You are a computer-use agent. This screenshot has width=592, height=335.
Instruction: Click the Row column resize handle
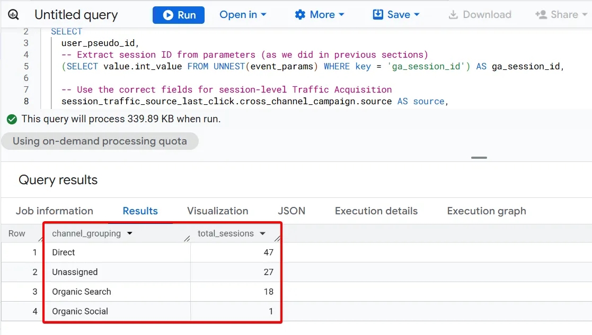[41, 239]
